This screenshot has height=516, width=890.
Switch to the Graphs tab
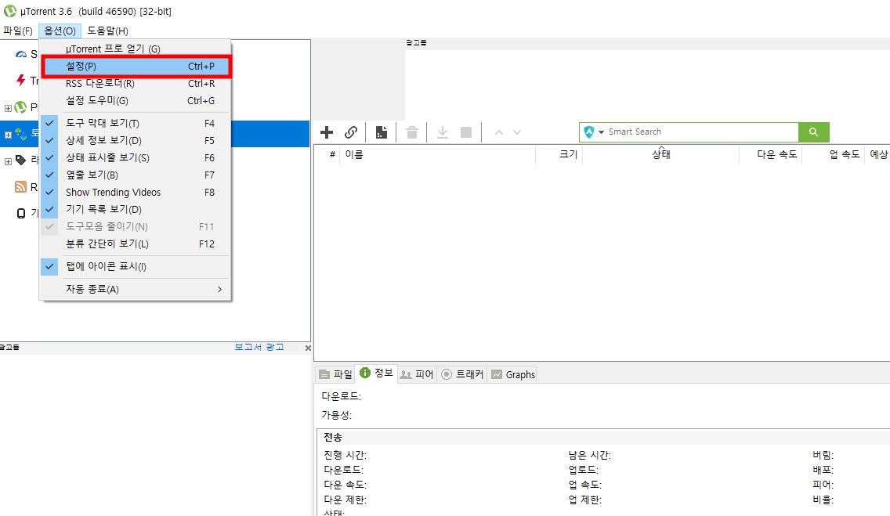[512, 374]
